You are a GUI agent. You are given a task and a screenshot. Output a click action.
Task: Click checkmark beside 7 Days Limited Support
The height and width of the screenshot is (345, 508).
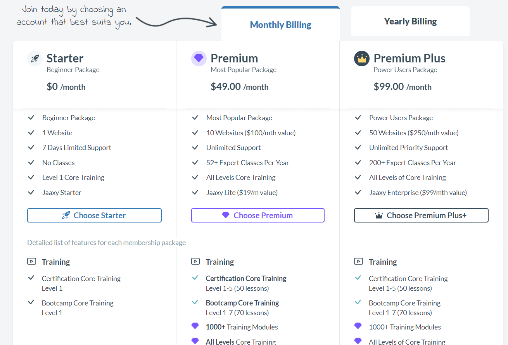click(31, 148)
